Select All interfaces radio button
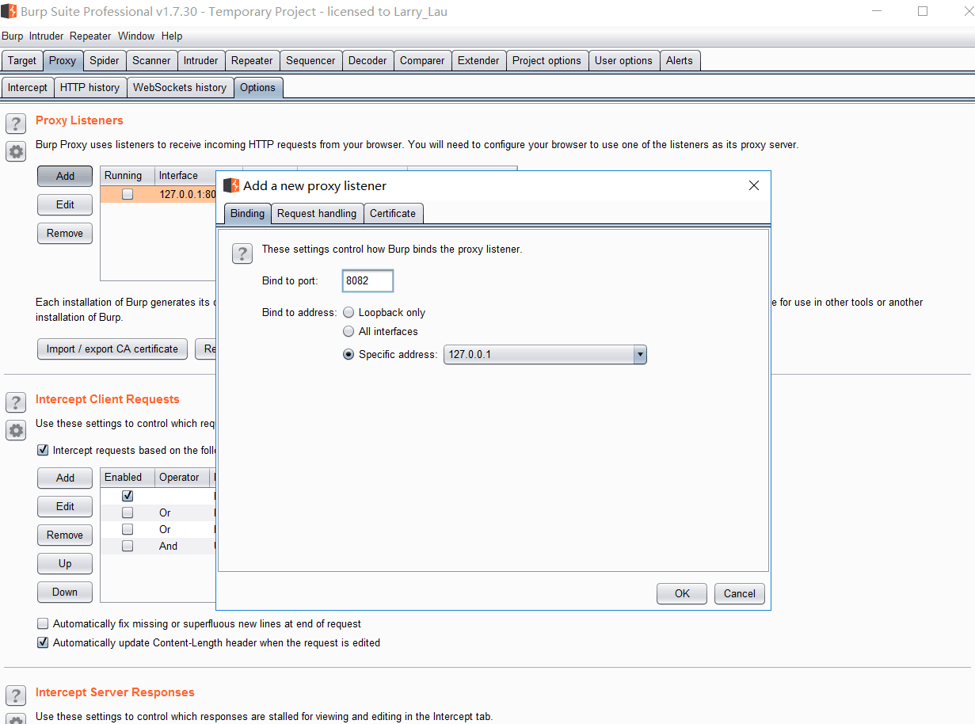Viewport: 975px width, 724px height. (x=348, y=331)
